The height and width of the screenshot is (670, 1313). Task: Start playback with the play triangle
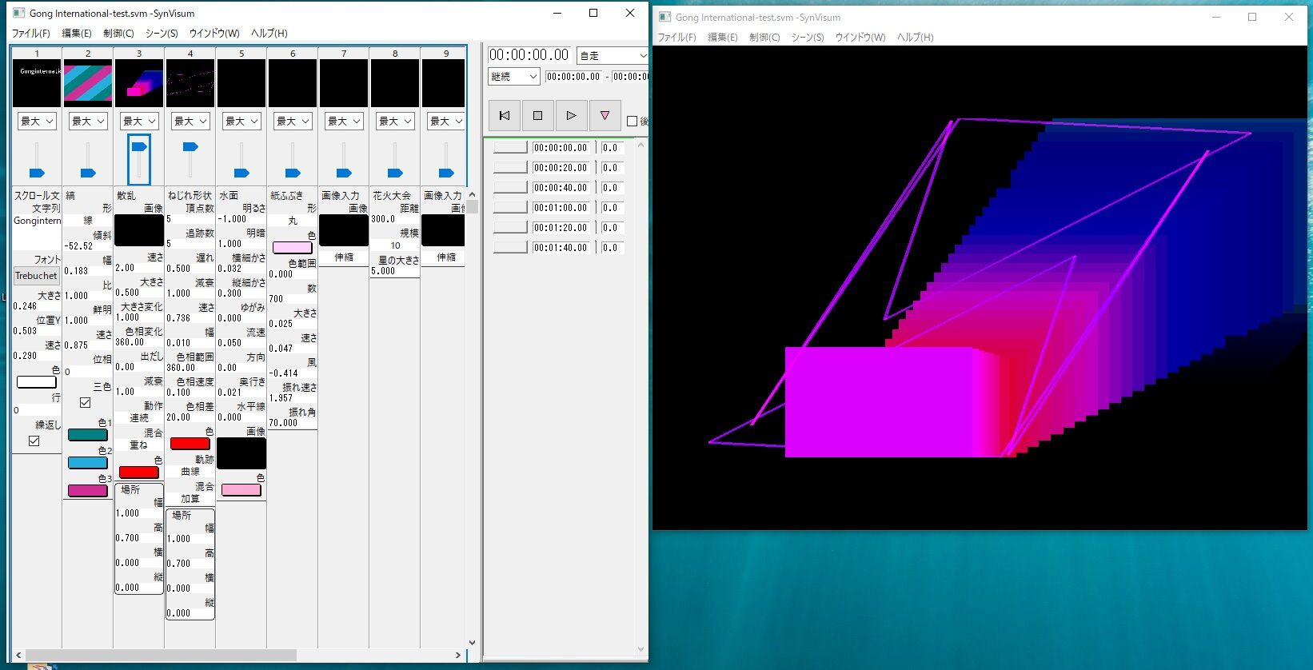click(571, 116)
